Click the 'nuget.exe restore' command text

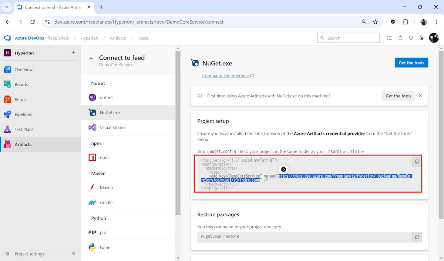point(220,237)
